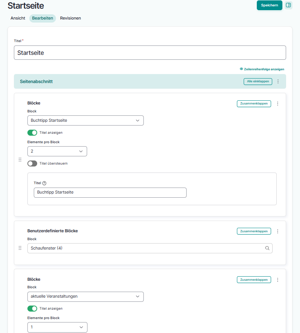This screenshot has height=333, width=300.
Task: Enable the Titel übersteuern switch
Action: pos(32,163)
